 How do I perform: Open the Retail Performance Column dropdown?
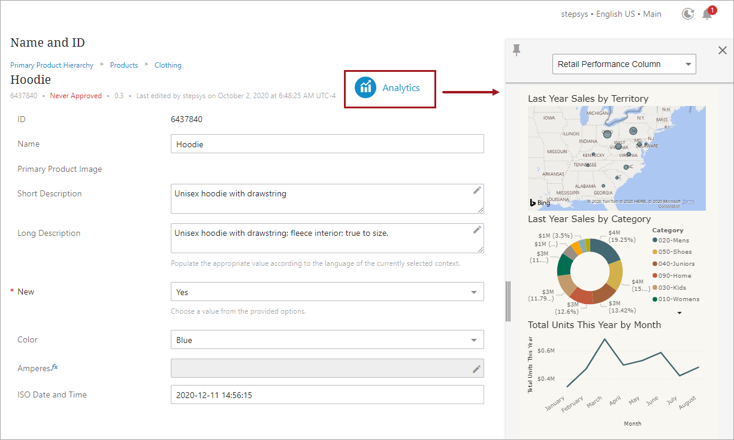point(624,64)
